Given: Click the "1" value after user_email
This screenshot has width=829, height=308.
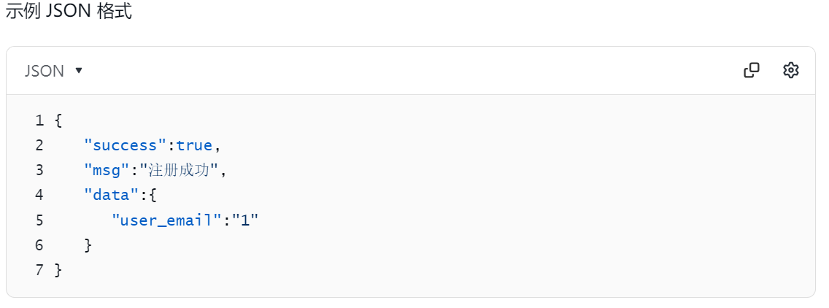Looking at the screenshot, I should 244,220.
